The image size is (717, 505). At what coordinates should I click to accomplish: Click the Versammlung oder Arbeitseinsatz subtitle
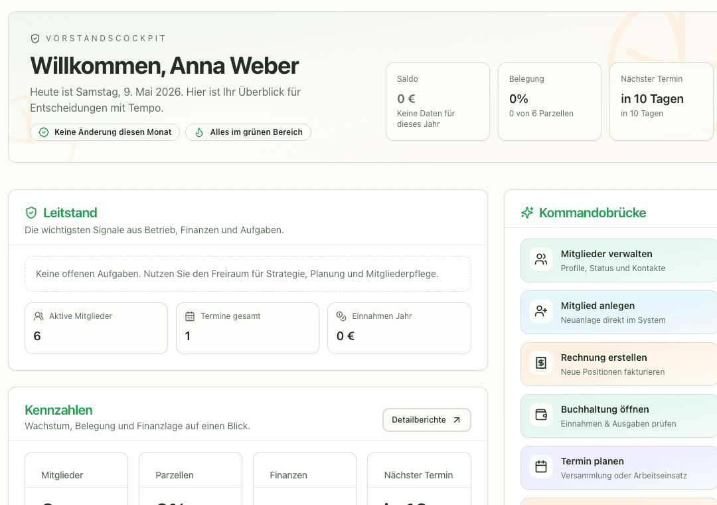623,475
